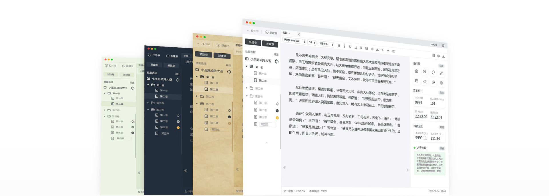Click the green 大圣安歇 excerpt preview card
The image size is (549, 196).
pos(429,163)
